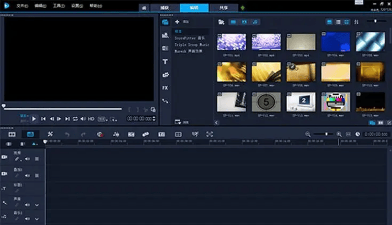
Task: Select the countdown number 5 thumbnail
Action: click(266, 102)
